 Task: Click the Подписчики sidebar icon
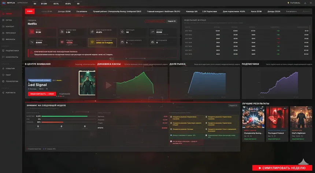[x=3, y=51]
